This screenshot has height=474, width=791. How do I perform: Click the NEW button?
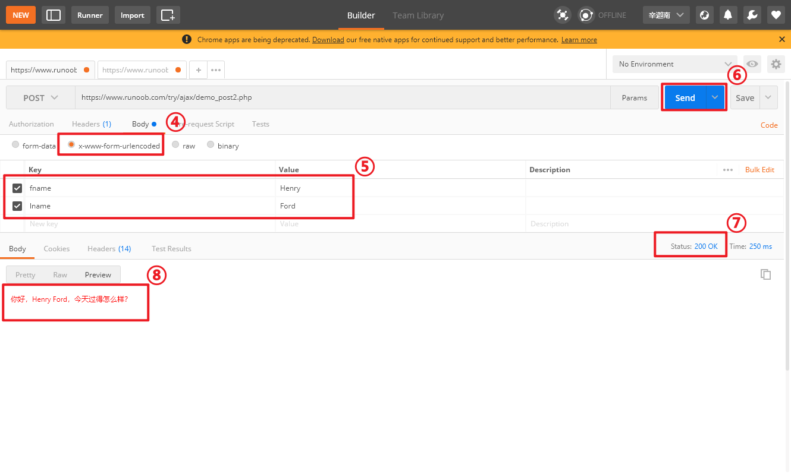point(21,15)
